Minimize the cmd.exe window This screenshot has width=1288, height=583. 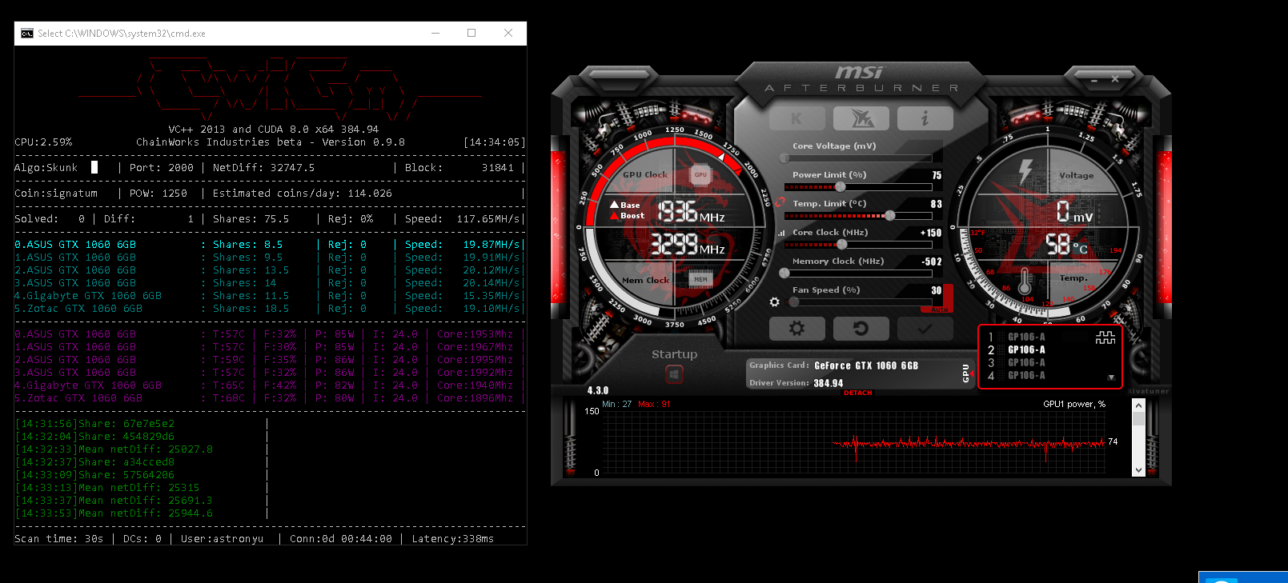point(435,33)
